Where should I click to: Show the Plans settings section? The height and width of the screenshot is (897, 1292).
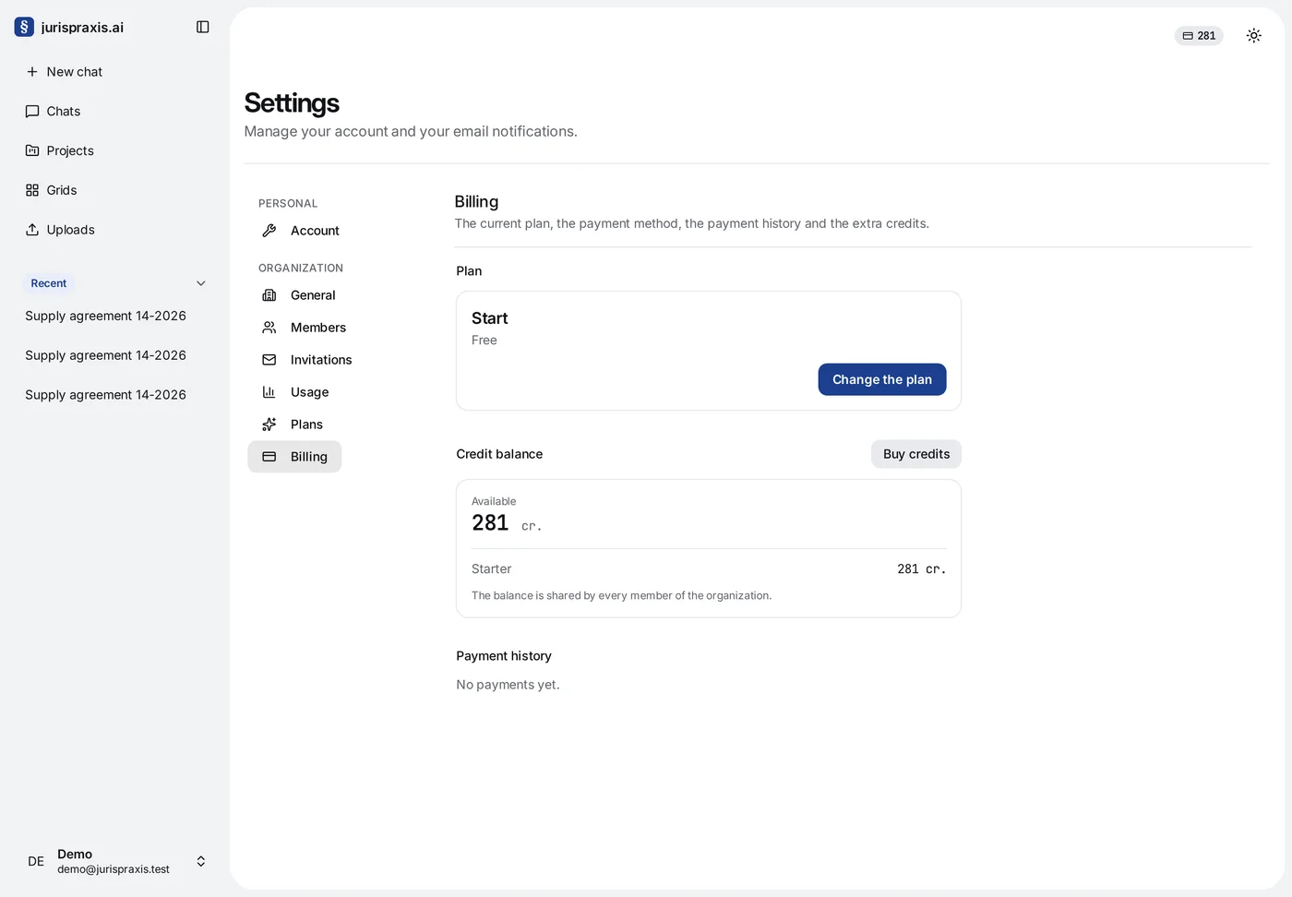293,425
